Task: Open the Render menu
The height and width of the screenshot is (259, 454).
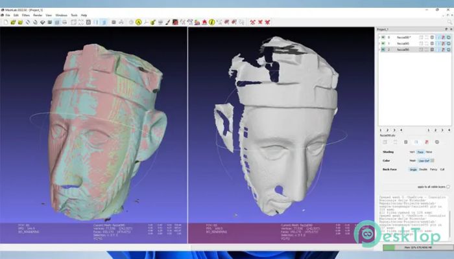Action: click(38, 15)
